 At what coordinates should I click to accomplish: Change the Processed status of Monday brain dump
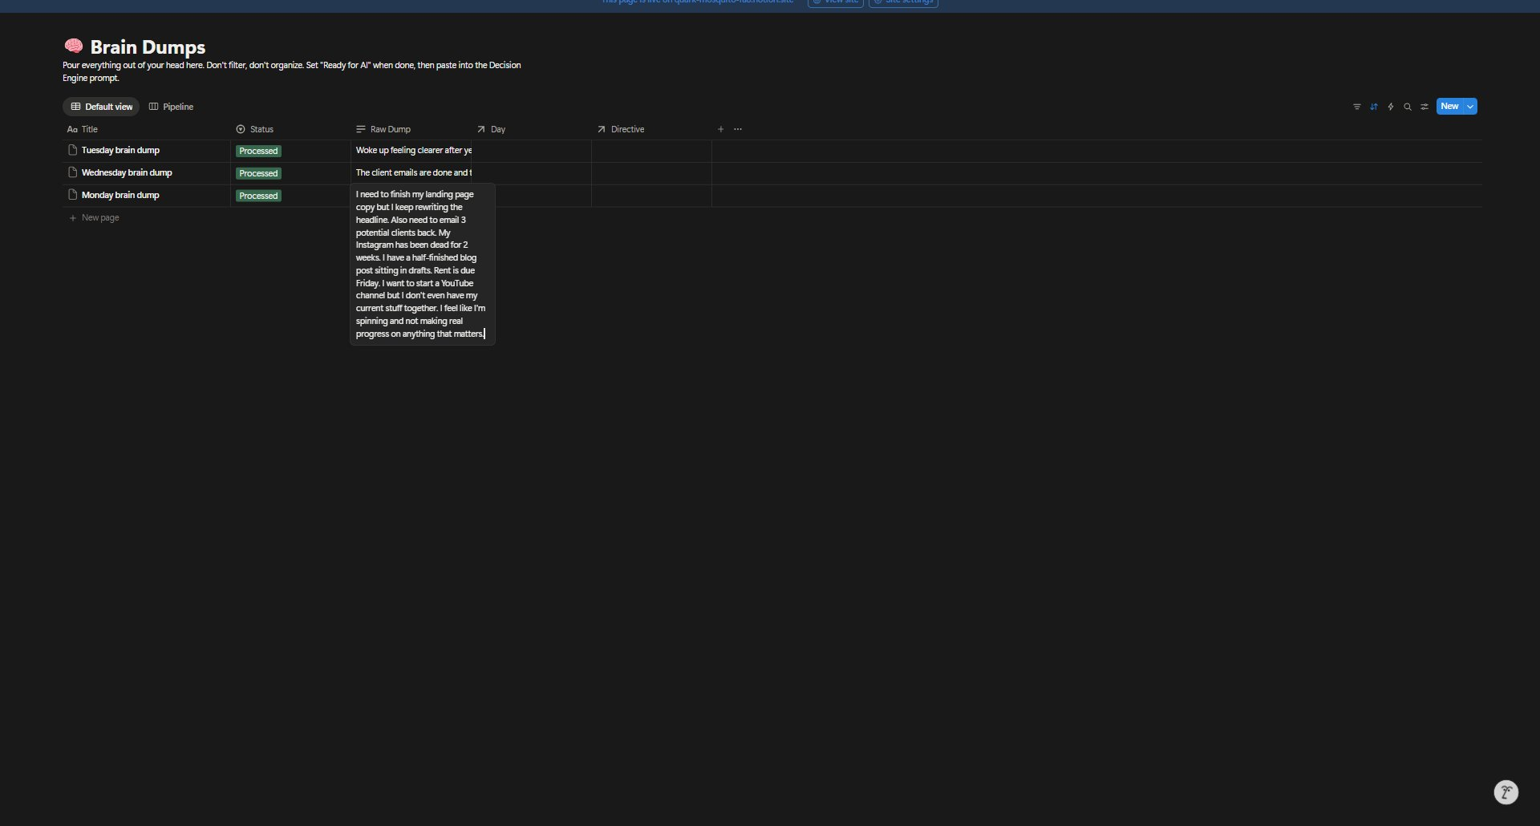(x=258, y=196)
